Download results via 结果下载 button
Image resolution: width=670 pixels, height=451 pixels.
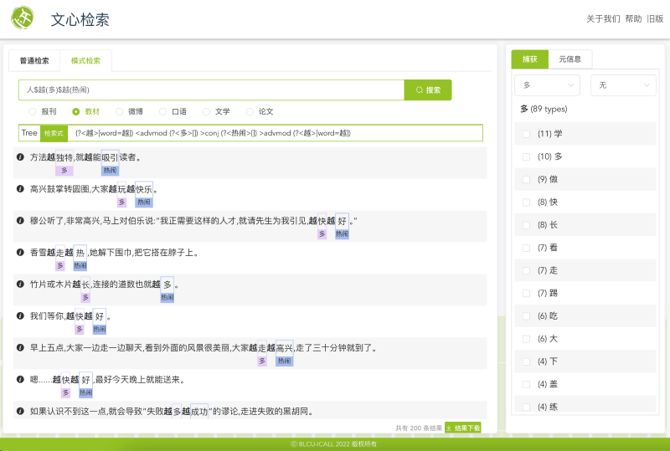(x=463, y=428)
